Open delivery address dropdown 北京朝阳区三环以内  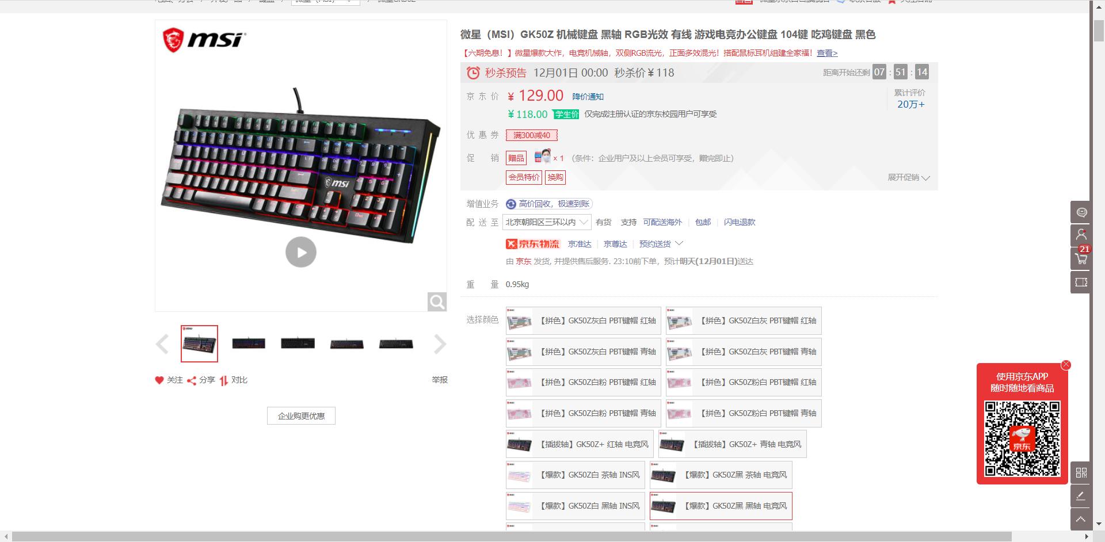tap(547, 222)
